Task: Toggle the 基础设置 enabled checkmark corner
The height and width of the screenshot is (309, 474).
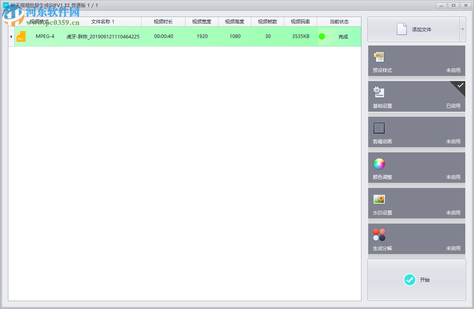Action: (459, 87)
